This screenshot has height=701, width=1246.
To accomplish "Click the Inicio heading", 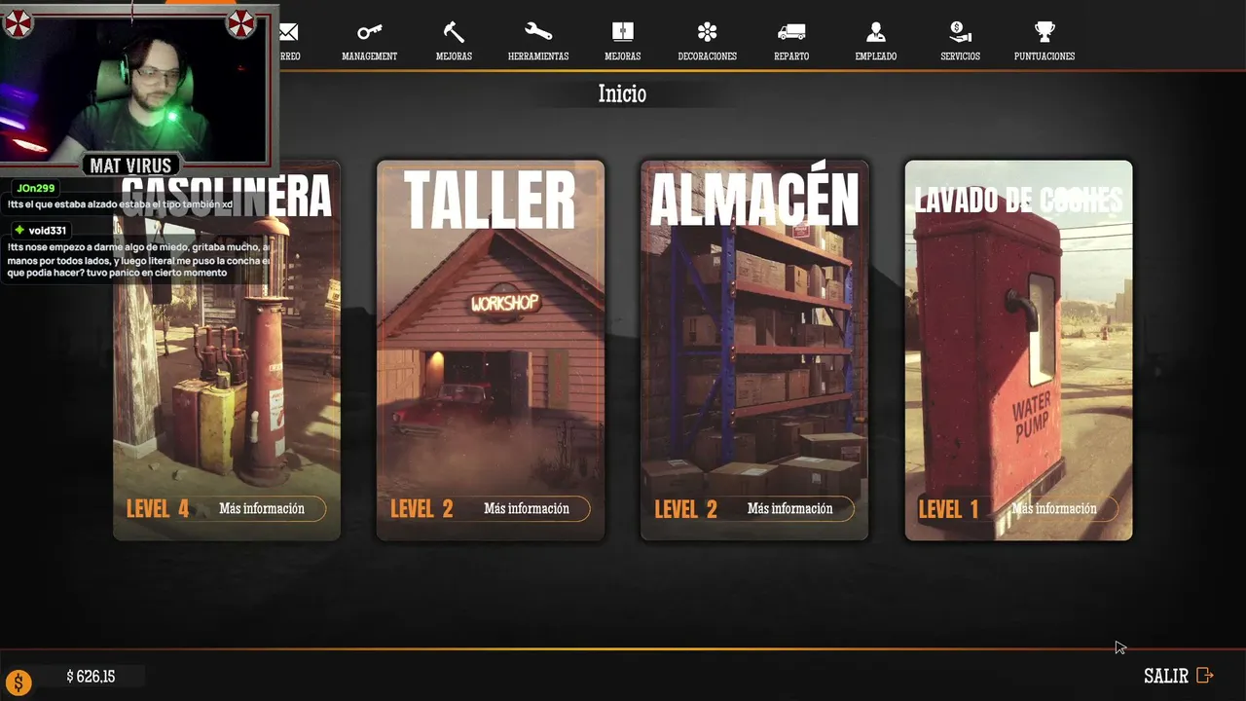I will (622, 93).
